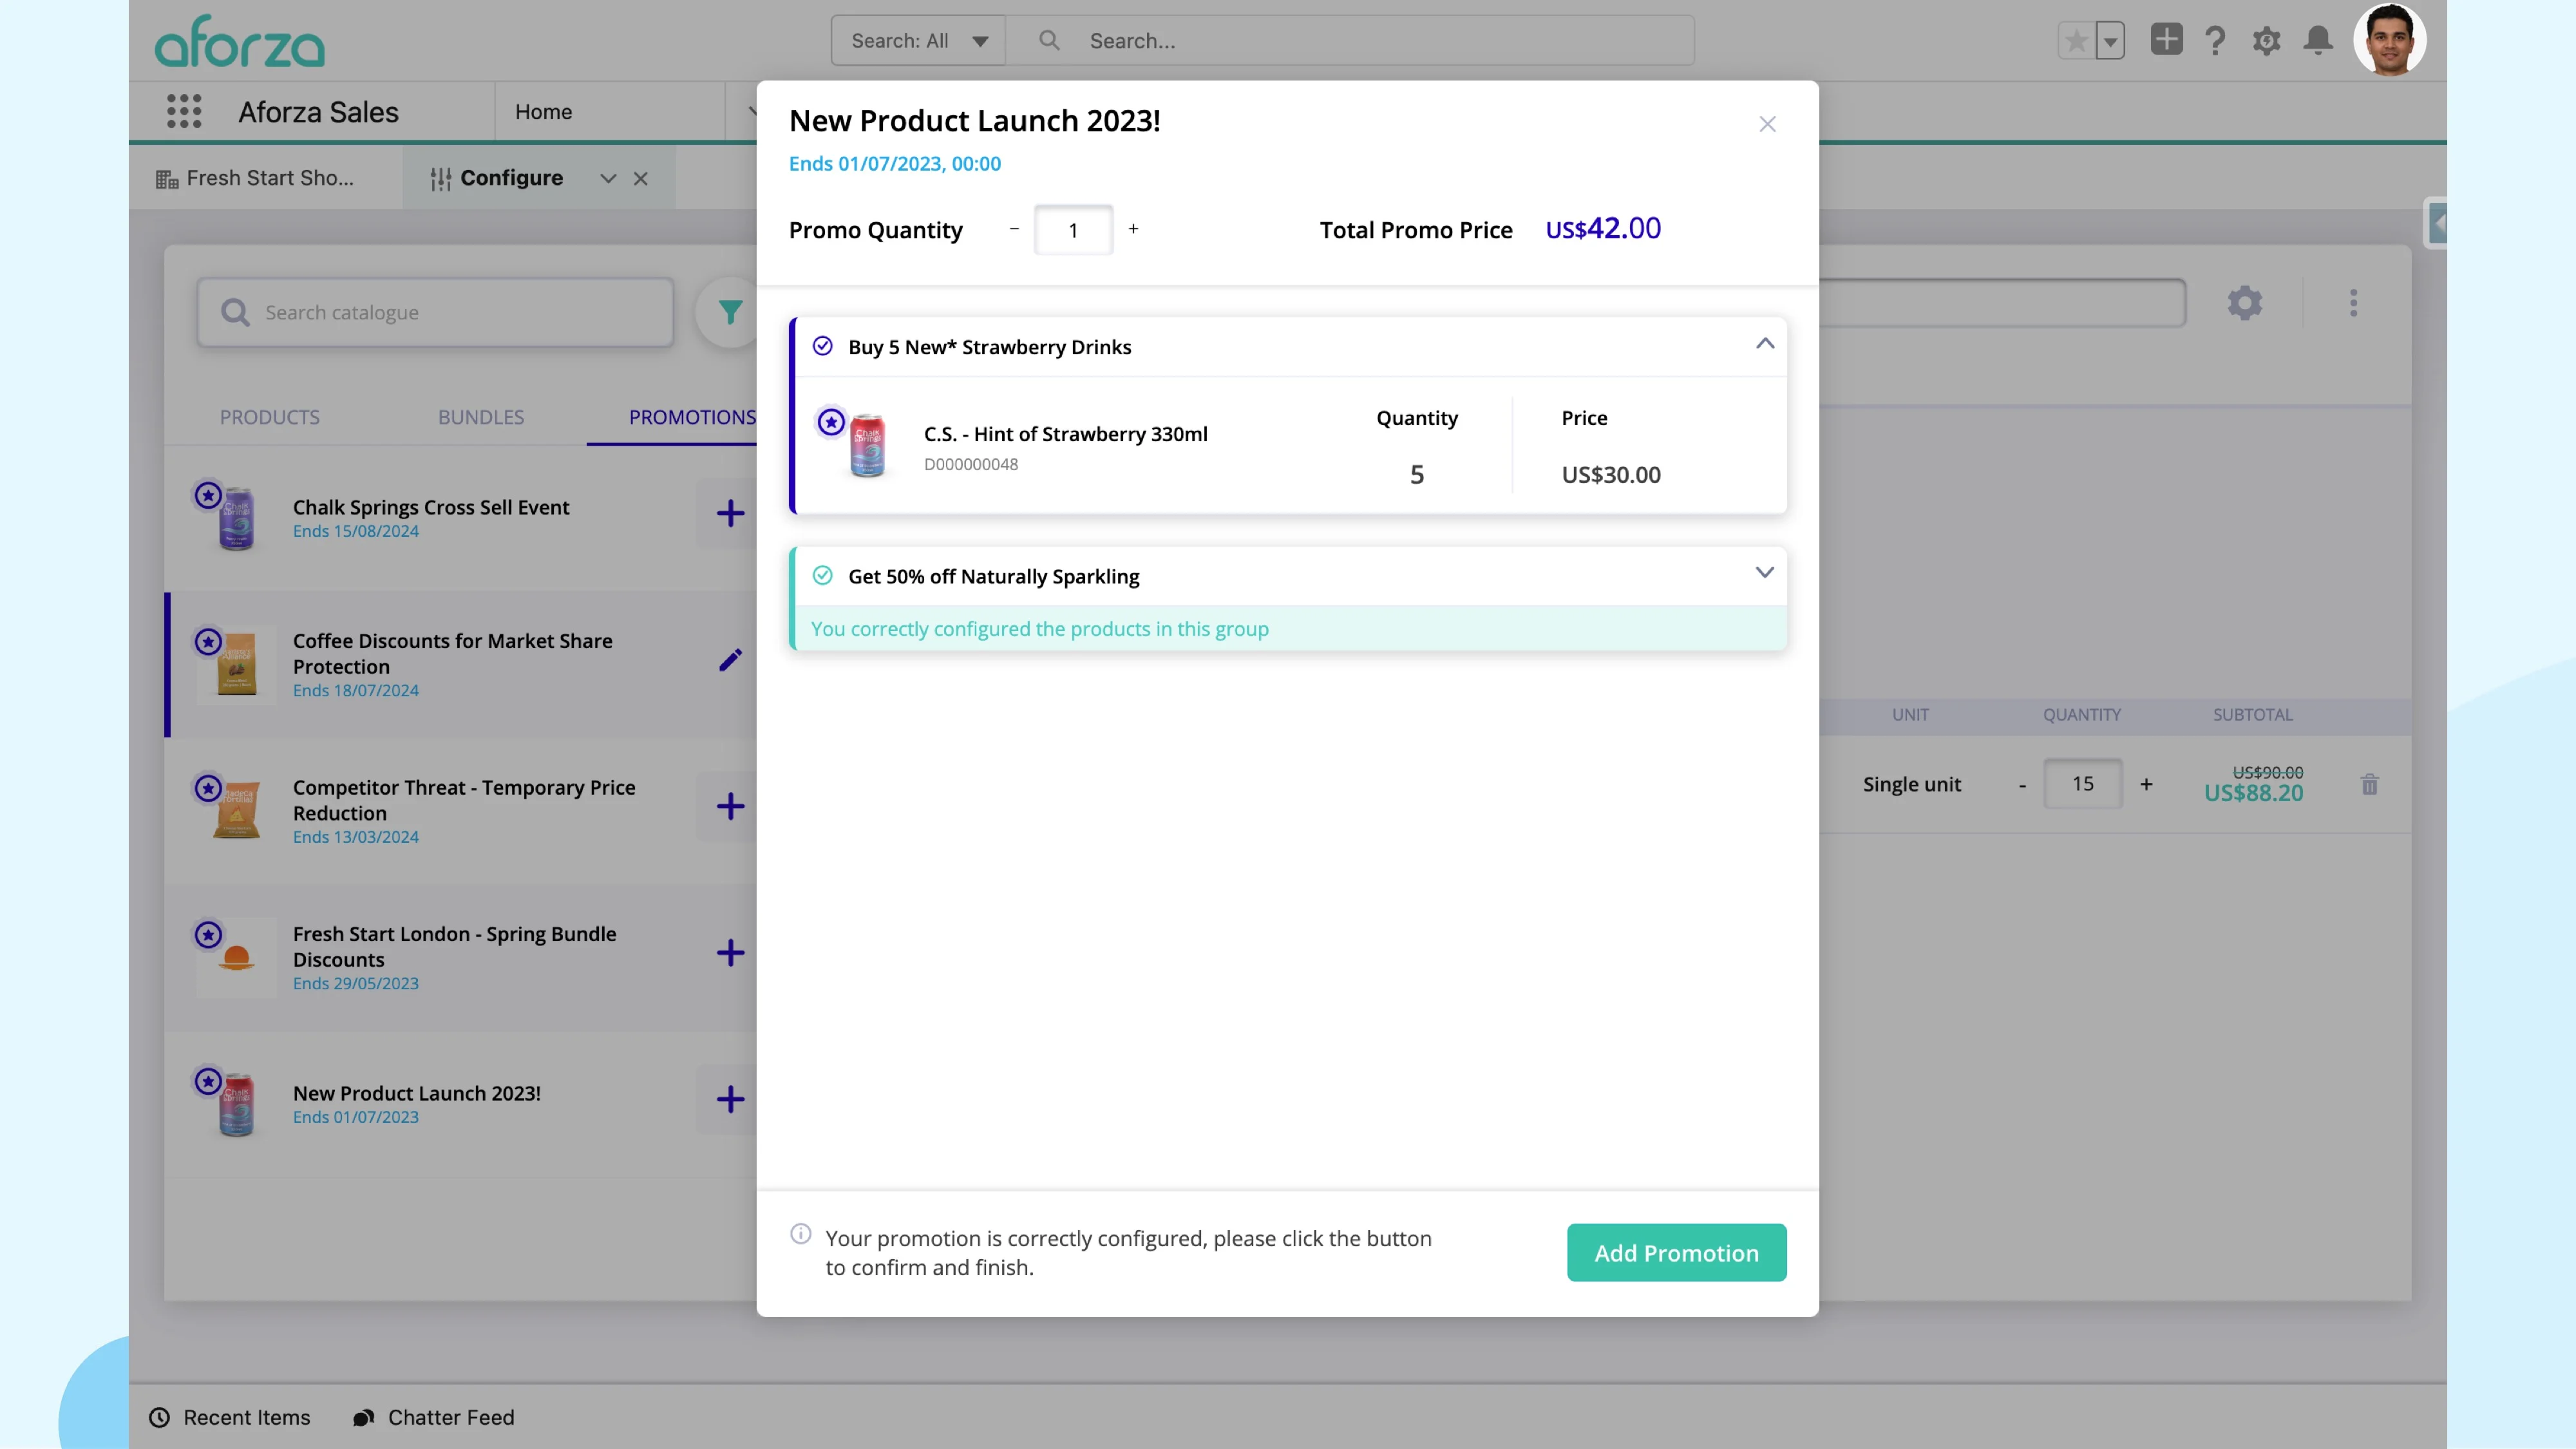The image size is (2576, 1449).
Task: Open the app launcher grid icon
Action: 184,111
